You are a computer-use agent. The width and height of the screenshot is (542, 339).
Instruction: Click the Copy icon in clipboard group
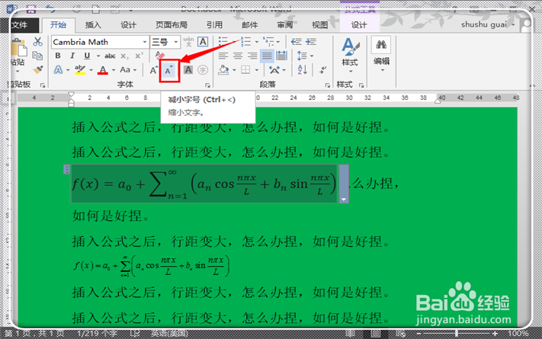37,56
